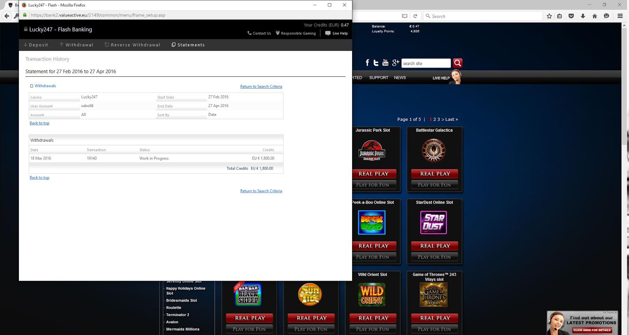Open the Deposit tab in Flash Banking

36,45
